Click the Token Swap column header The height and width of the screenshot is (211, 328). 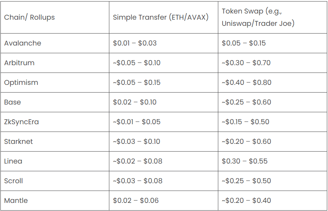pyautogui.click(x=258, y=17)
